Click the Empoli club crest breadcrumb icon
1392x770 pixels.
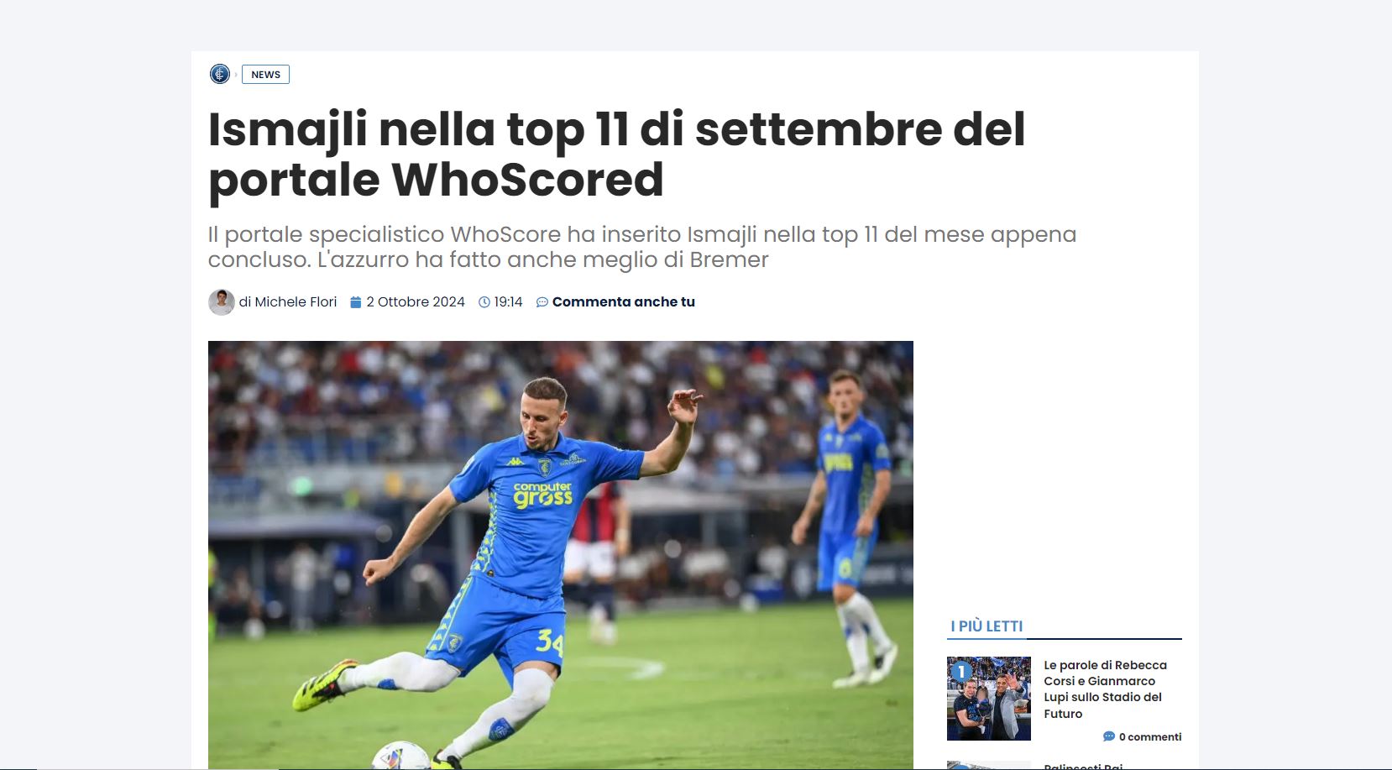coord(219,74)
